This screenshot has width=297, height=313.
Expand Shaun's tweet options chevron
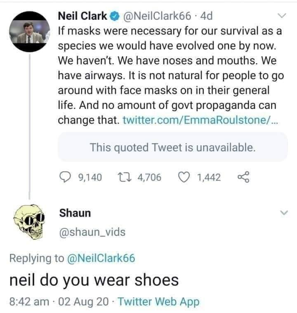[x=284, y=213]
